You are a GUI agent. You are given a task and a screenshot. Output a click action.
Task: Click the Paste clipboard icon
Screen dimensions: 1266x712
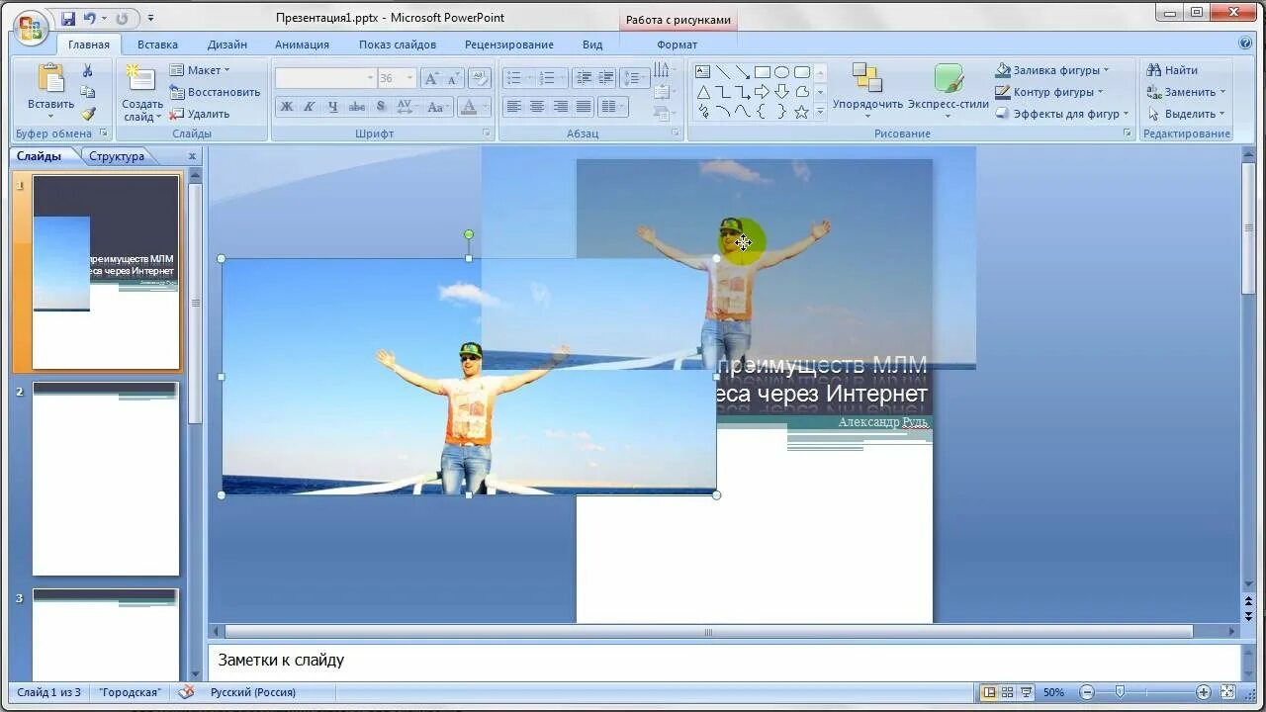[x=50, y=79]
